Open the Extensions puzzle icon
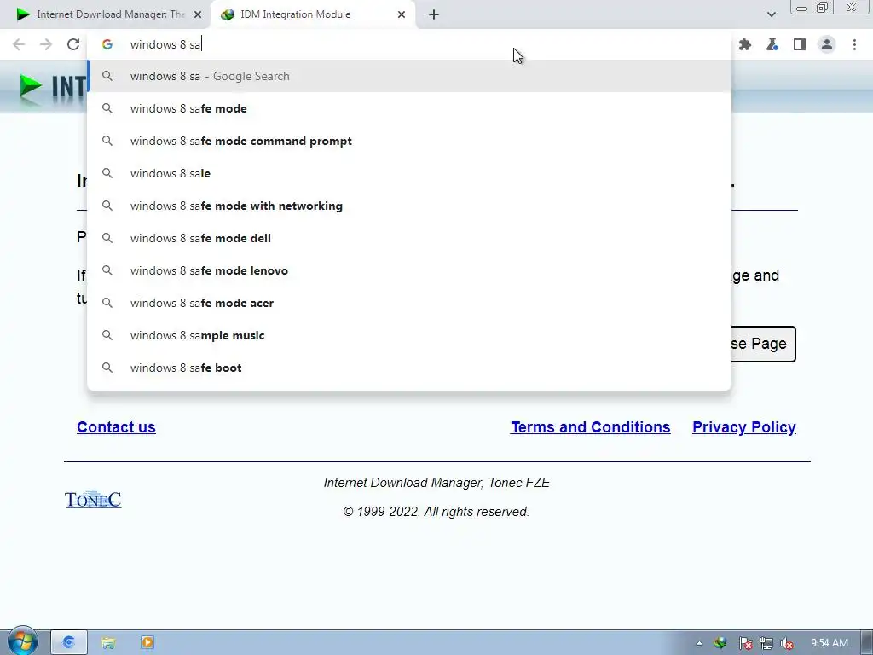The height and width of the screenshot is (655, 873). point(745,44)
